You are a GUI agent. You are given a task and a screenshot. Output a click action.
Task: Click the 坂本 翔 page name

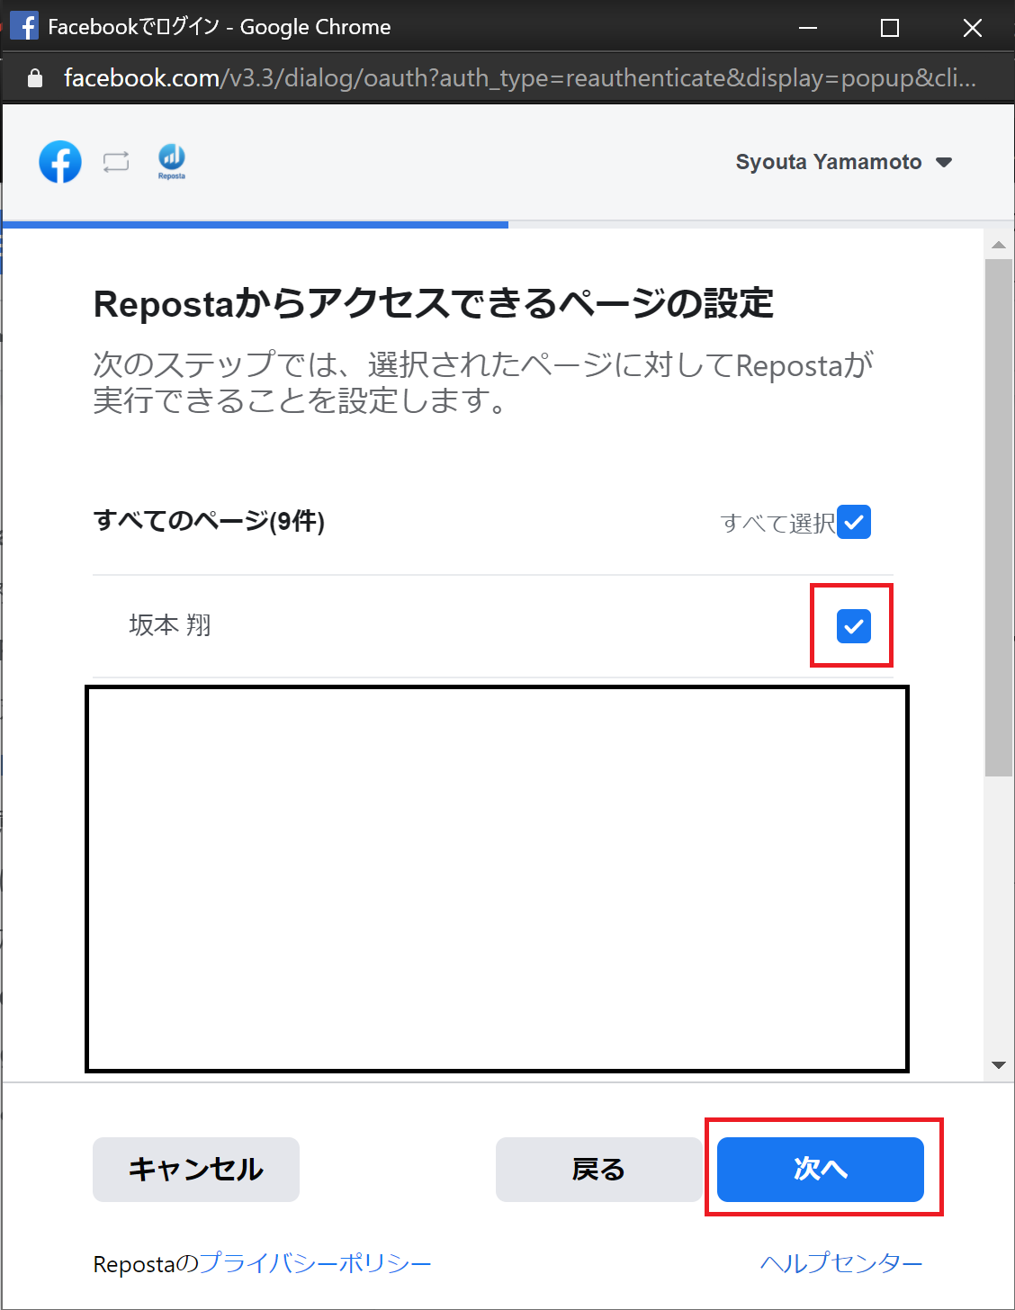point(170,625)
